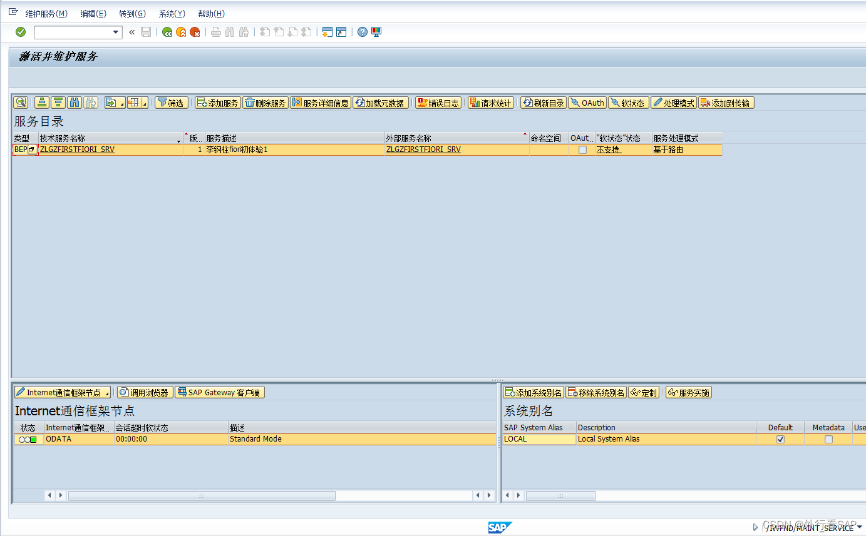Expand the Export icon dropdown arrow
This screenshot has width=866, height=536.
[x=122, y=103]
